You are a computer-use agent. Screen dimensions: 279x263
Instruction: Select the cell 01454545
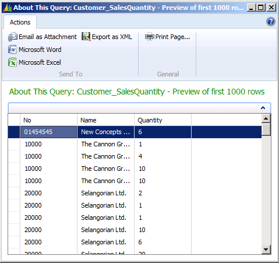click(x=48, y=132)
